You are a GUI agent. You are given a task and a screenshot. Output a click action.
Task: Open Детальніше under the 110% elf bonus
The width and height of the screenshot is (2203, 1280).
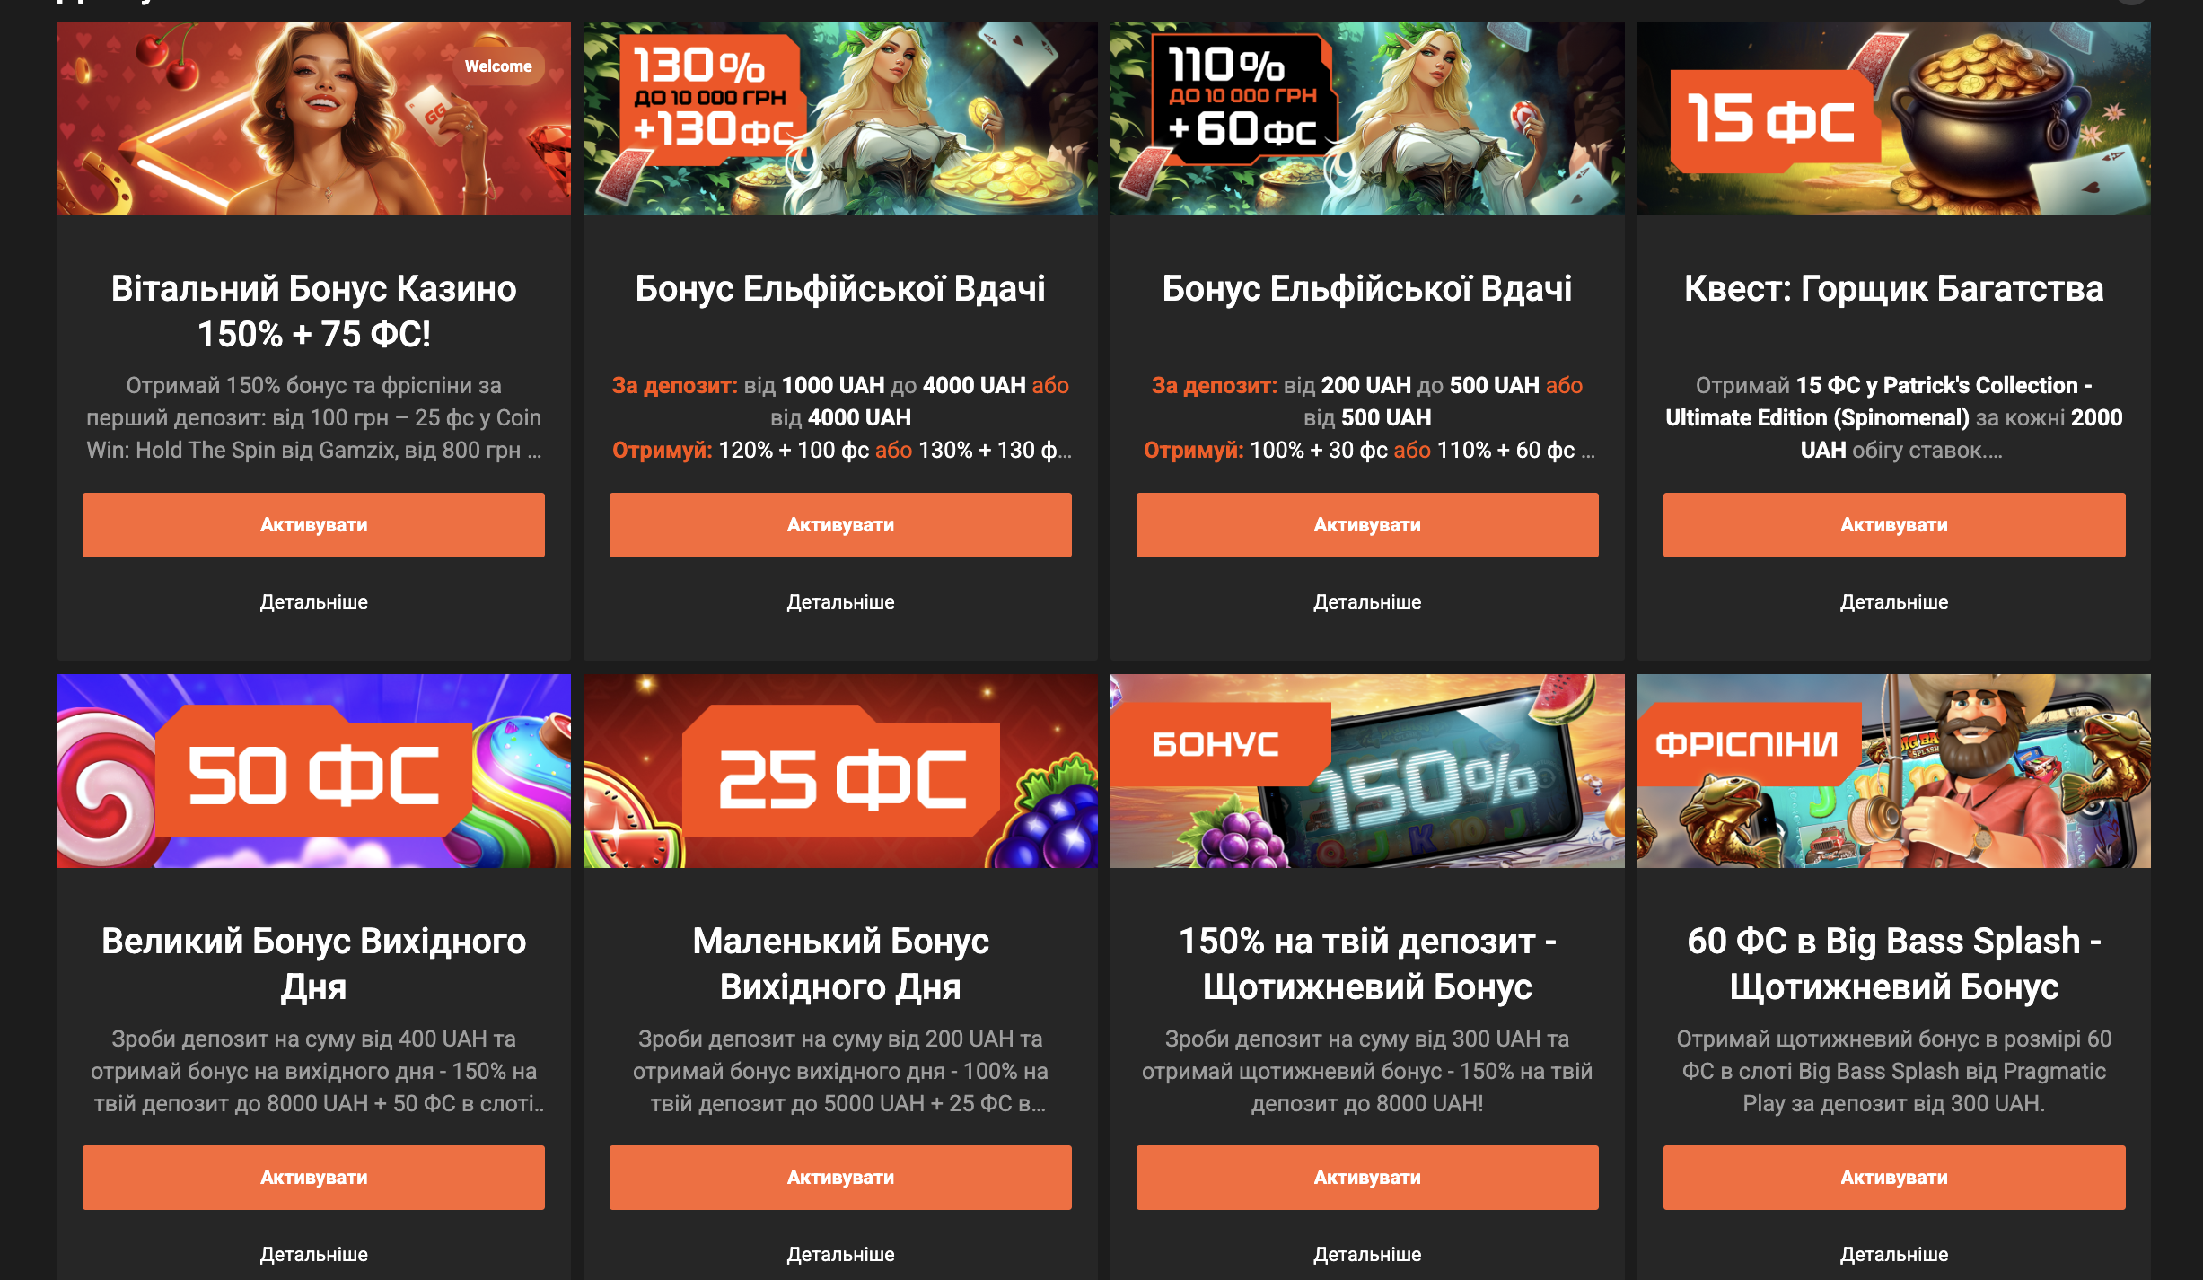pos(1367,602)
